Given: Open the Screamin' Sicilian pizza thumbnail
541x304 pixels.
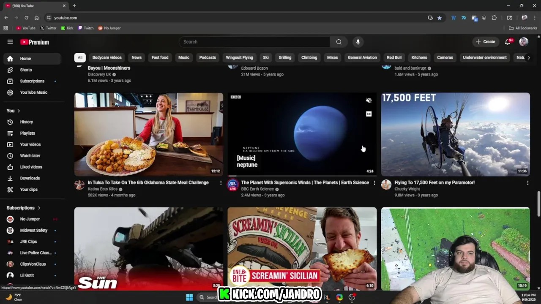Looking at the screenshot, I should point(302,248).
